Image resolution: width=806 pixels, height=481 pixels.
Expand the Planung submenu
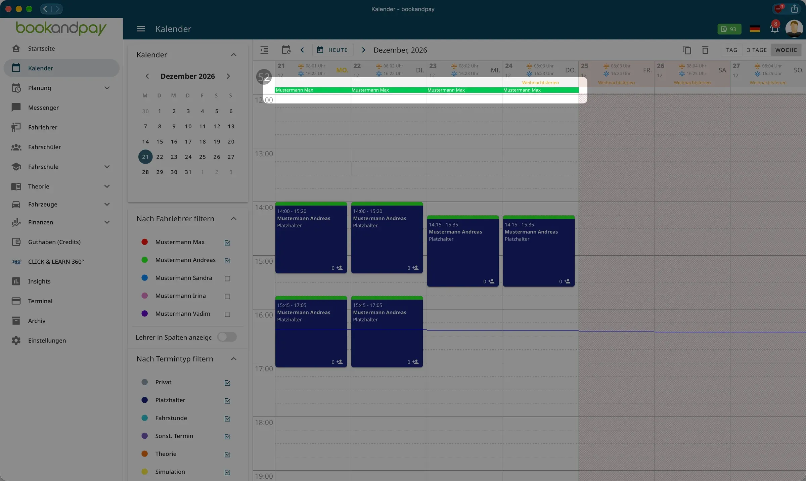click(107, 88)
